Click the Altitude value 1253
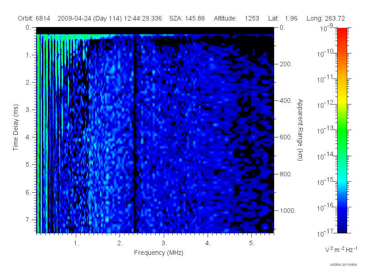This screenshot has width=365, height=274. (x=252, y=18)
